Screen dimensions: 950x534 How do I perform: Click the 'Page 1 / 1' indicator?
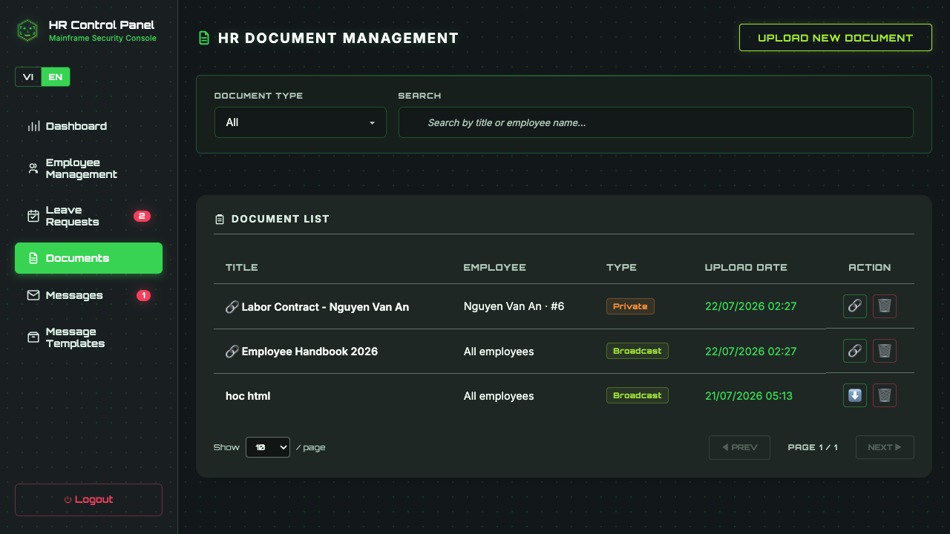click(813, 447)
